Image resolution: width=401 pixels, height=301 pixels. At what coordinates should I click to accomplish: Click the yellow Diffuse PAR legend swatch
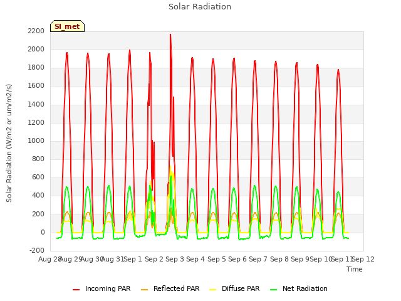tap(212, 290)
